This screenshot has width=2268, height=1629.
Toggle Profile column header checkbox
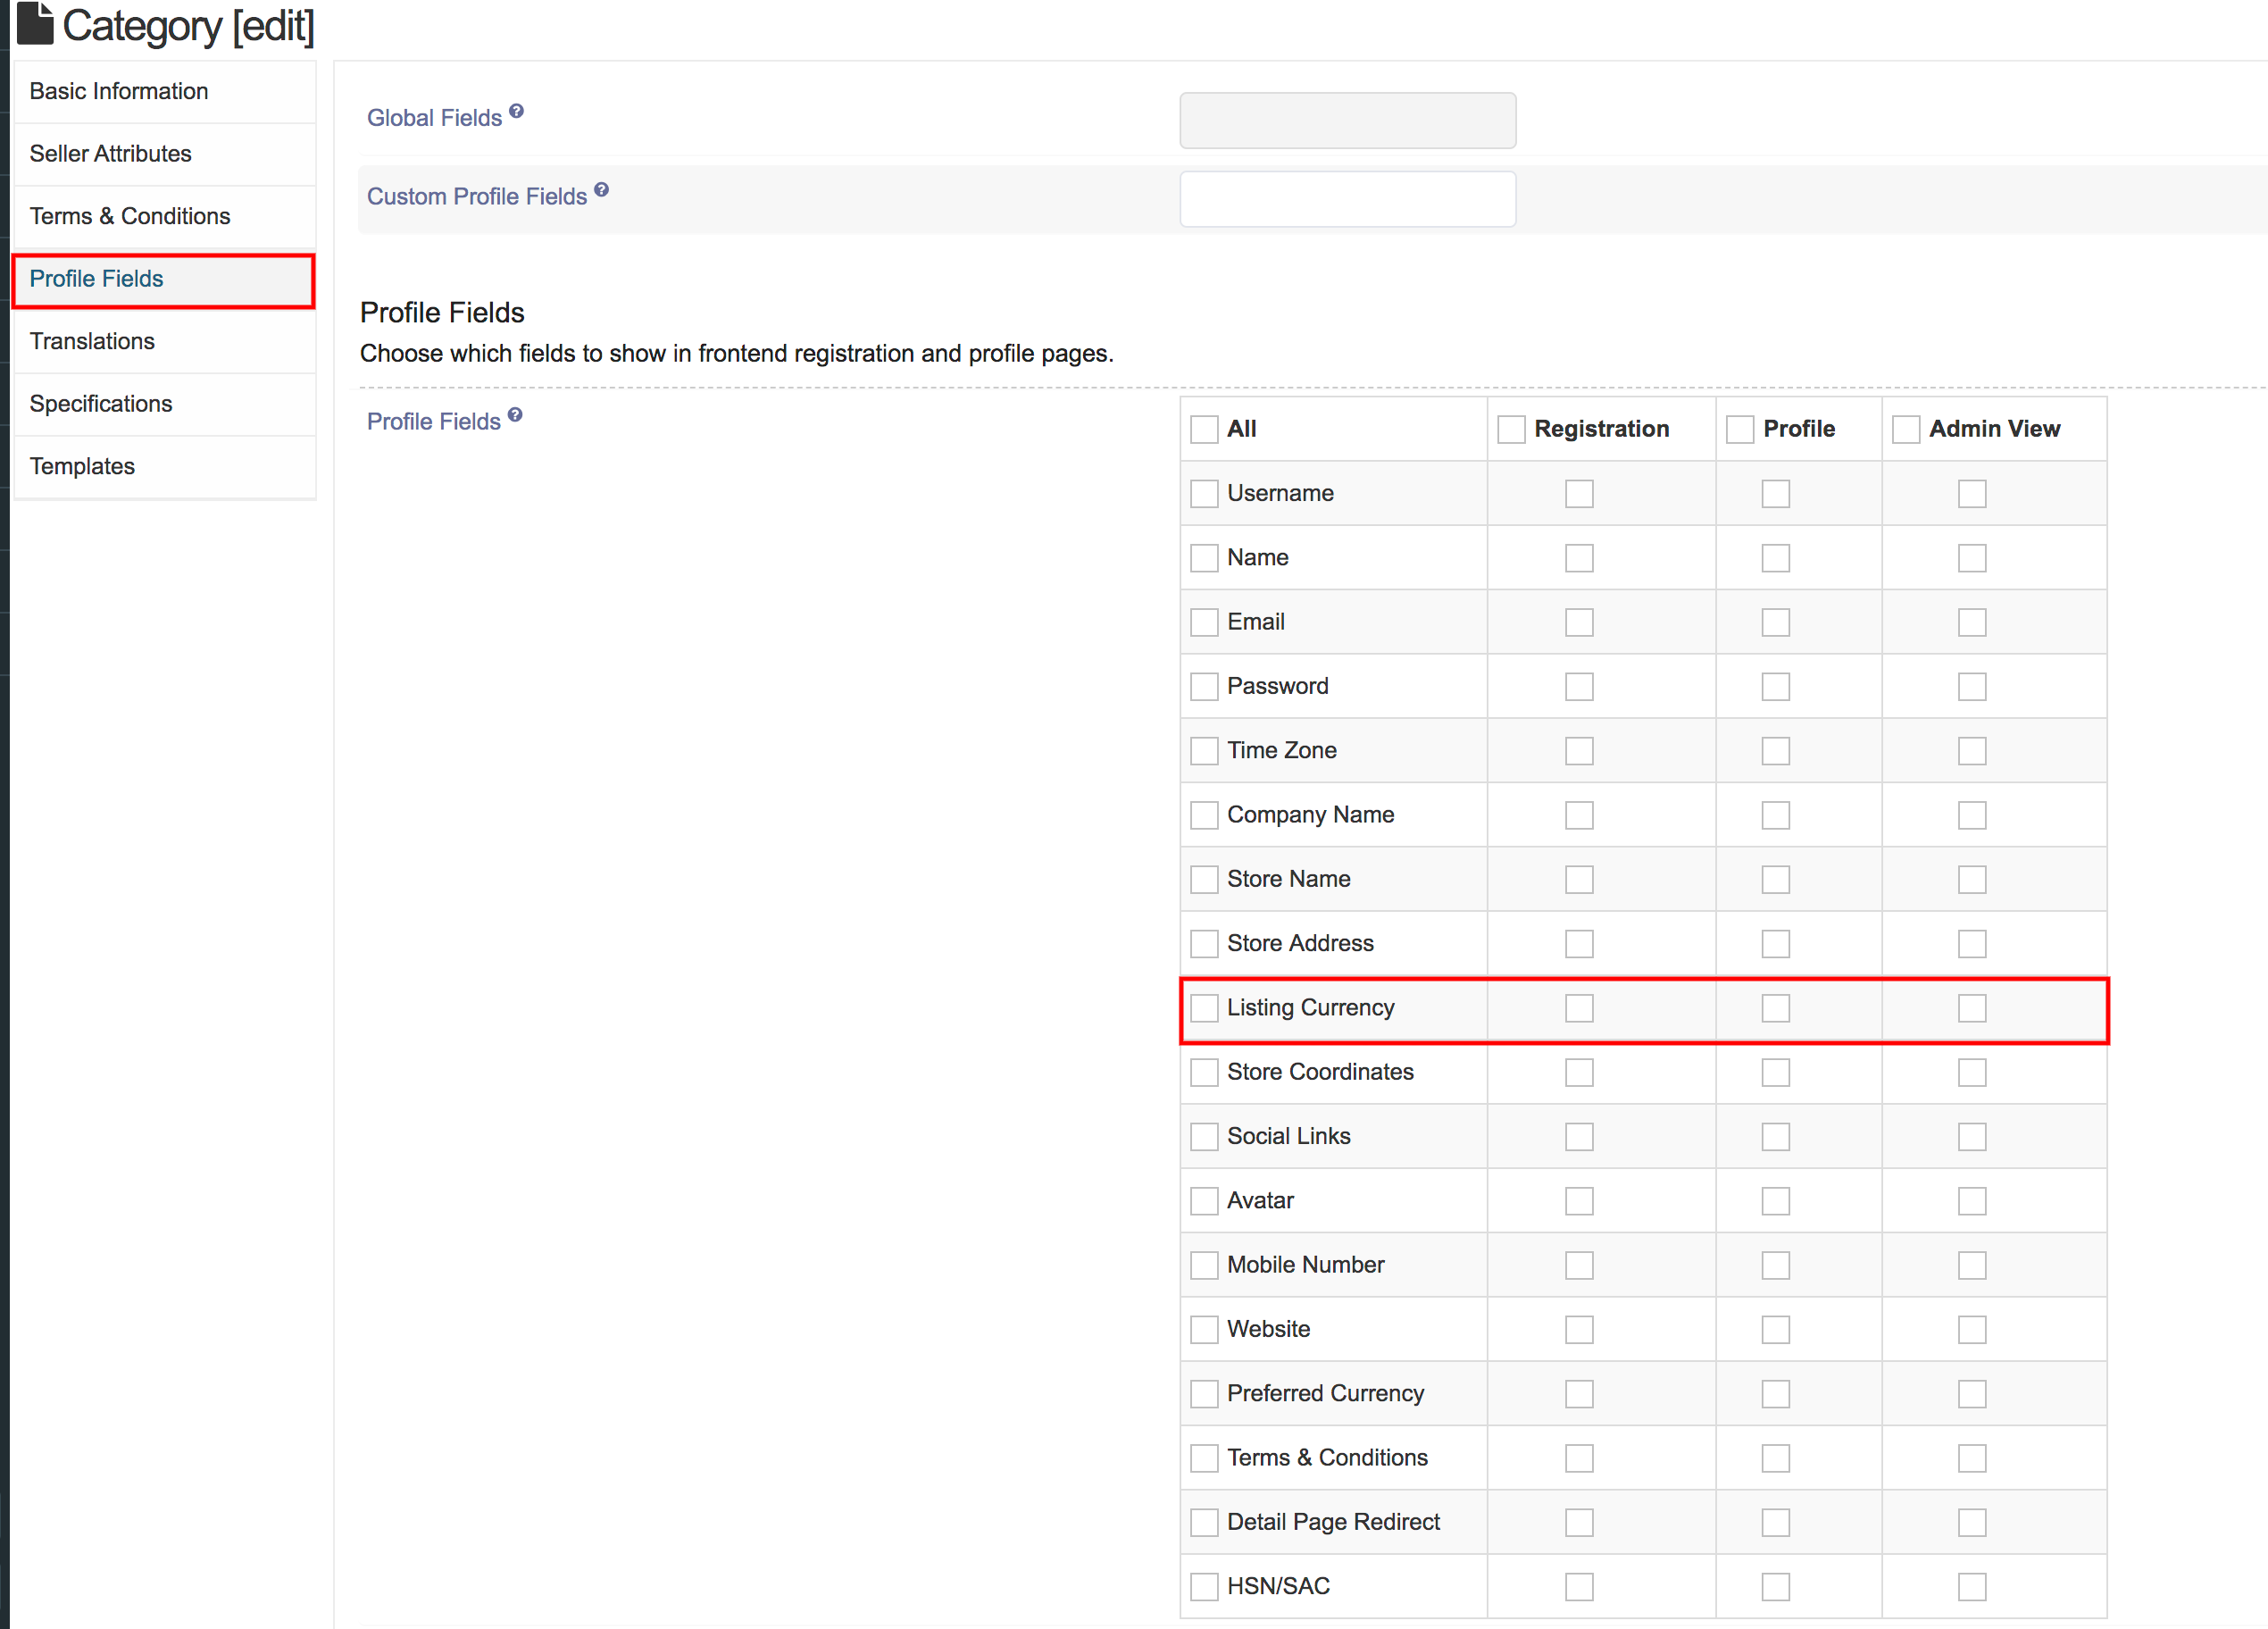(1740, 429)
